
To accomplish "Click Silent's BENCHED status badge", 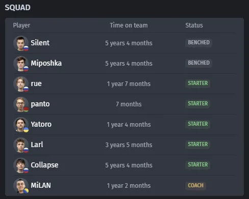I will tap(198, 42).
